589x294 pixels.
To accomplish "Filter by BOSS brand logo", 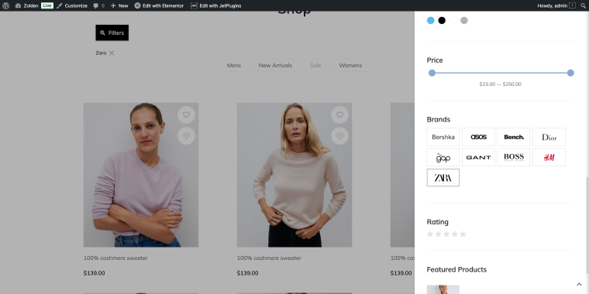I will pos(514,157).
